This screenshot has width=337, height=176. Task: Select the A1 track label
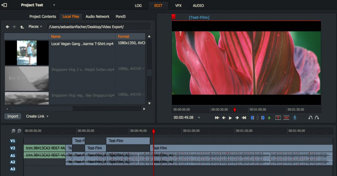[13, 156]
